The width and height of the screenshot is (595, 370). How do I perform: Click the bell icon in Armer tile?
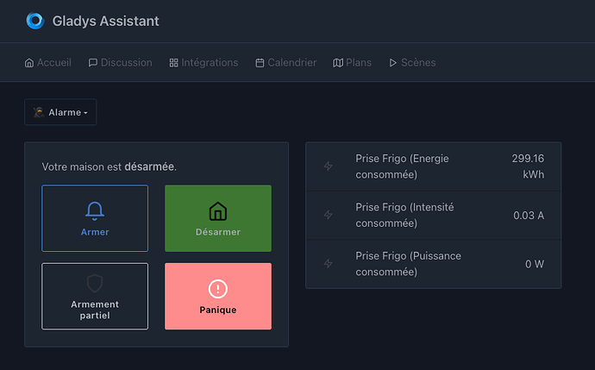(x=95, y=210)
